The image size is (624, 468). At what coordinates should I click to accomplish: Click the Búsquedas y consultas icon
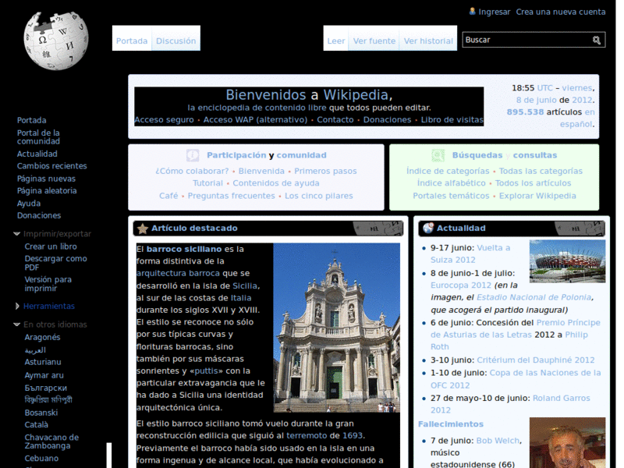pos(438,155)
